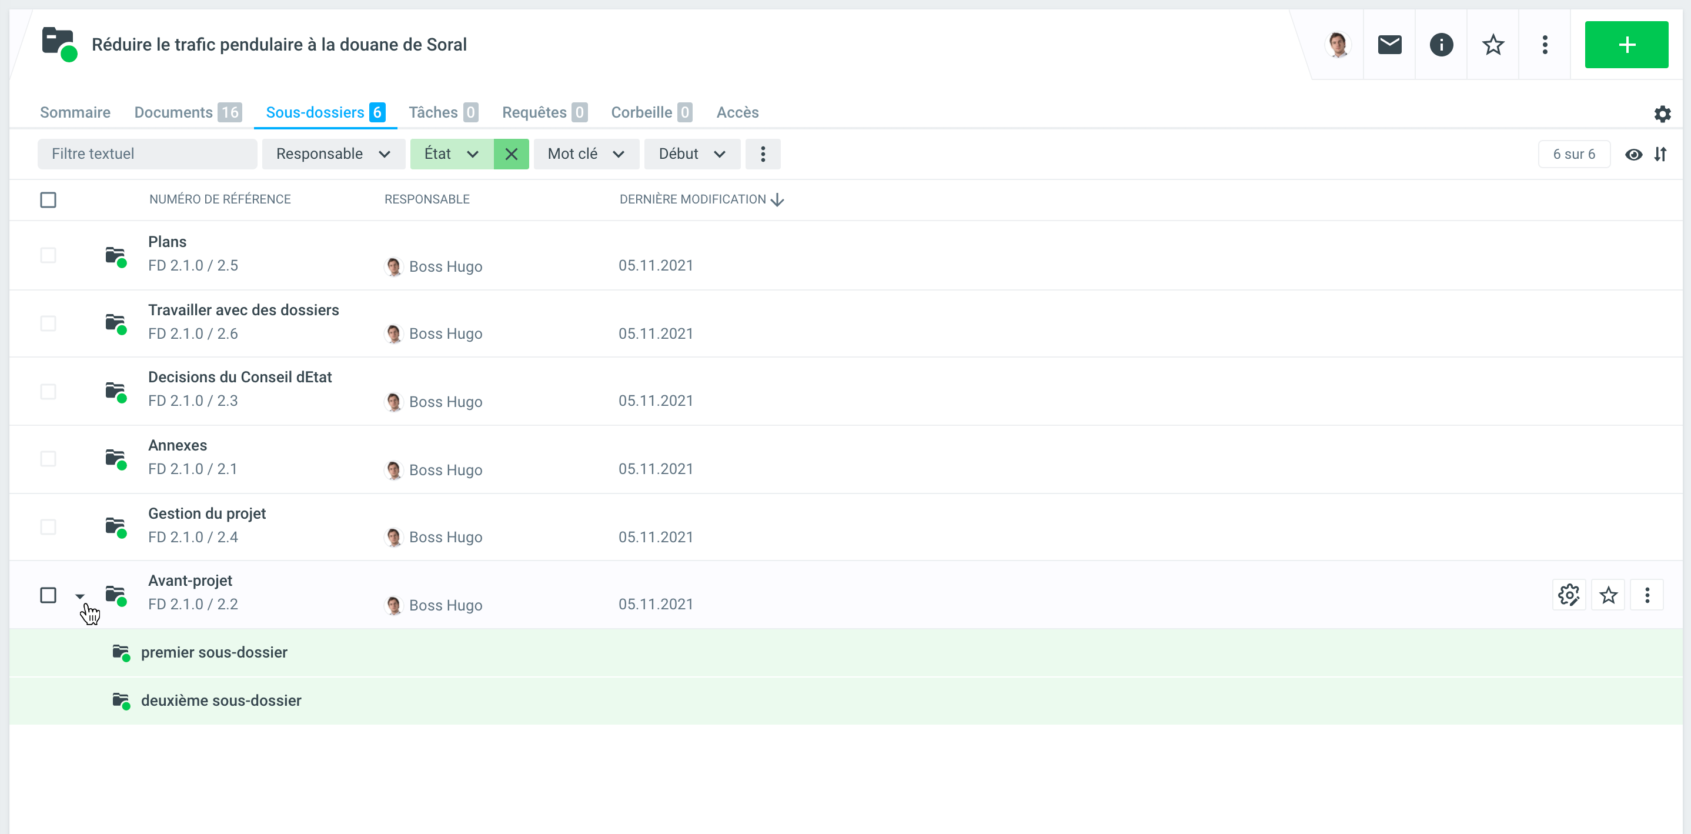Screen dimensions: 1691x834
Task: Open the tab settings gear icon
Action: 1662,114
